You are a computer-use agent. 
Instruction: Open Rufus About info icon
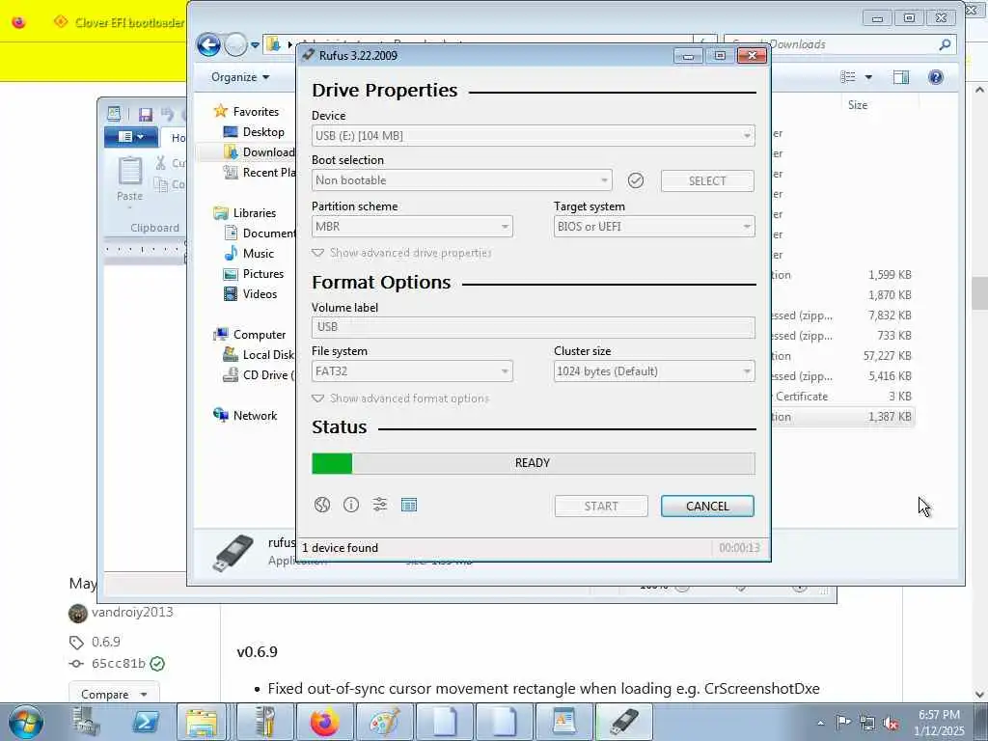click(x=351, y=505)
